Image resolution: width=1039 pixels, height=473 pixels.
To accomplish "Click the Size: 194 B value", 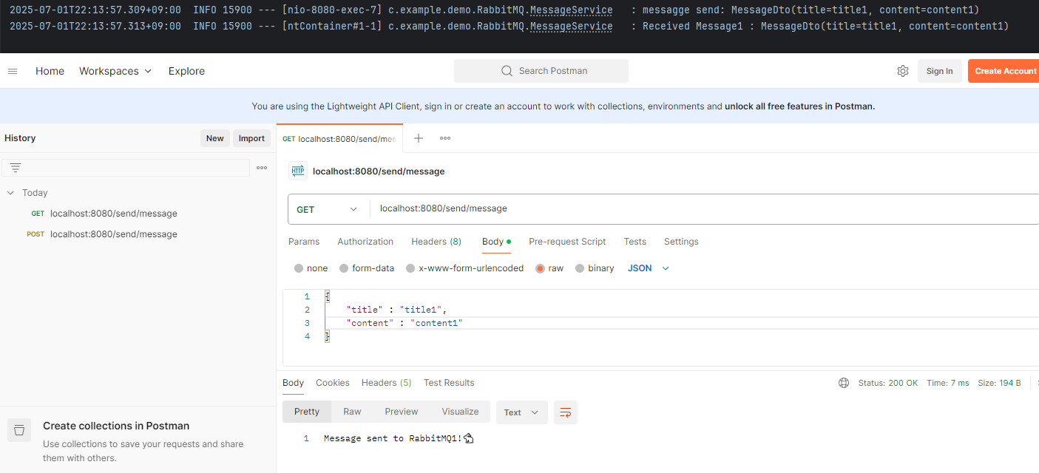I will point(999,383).
